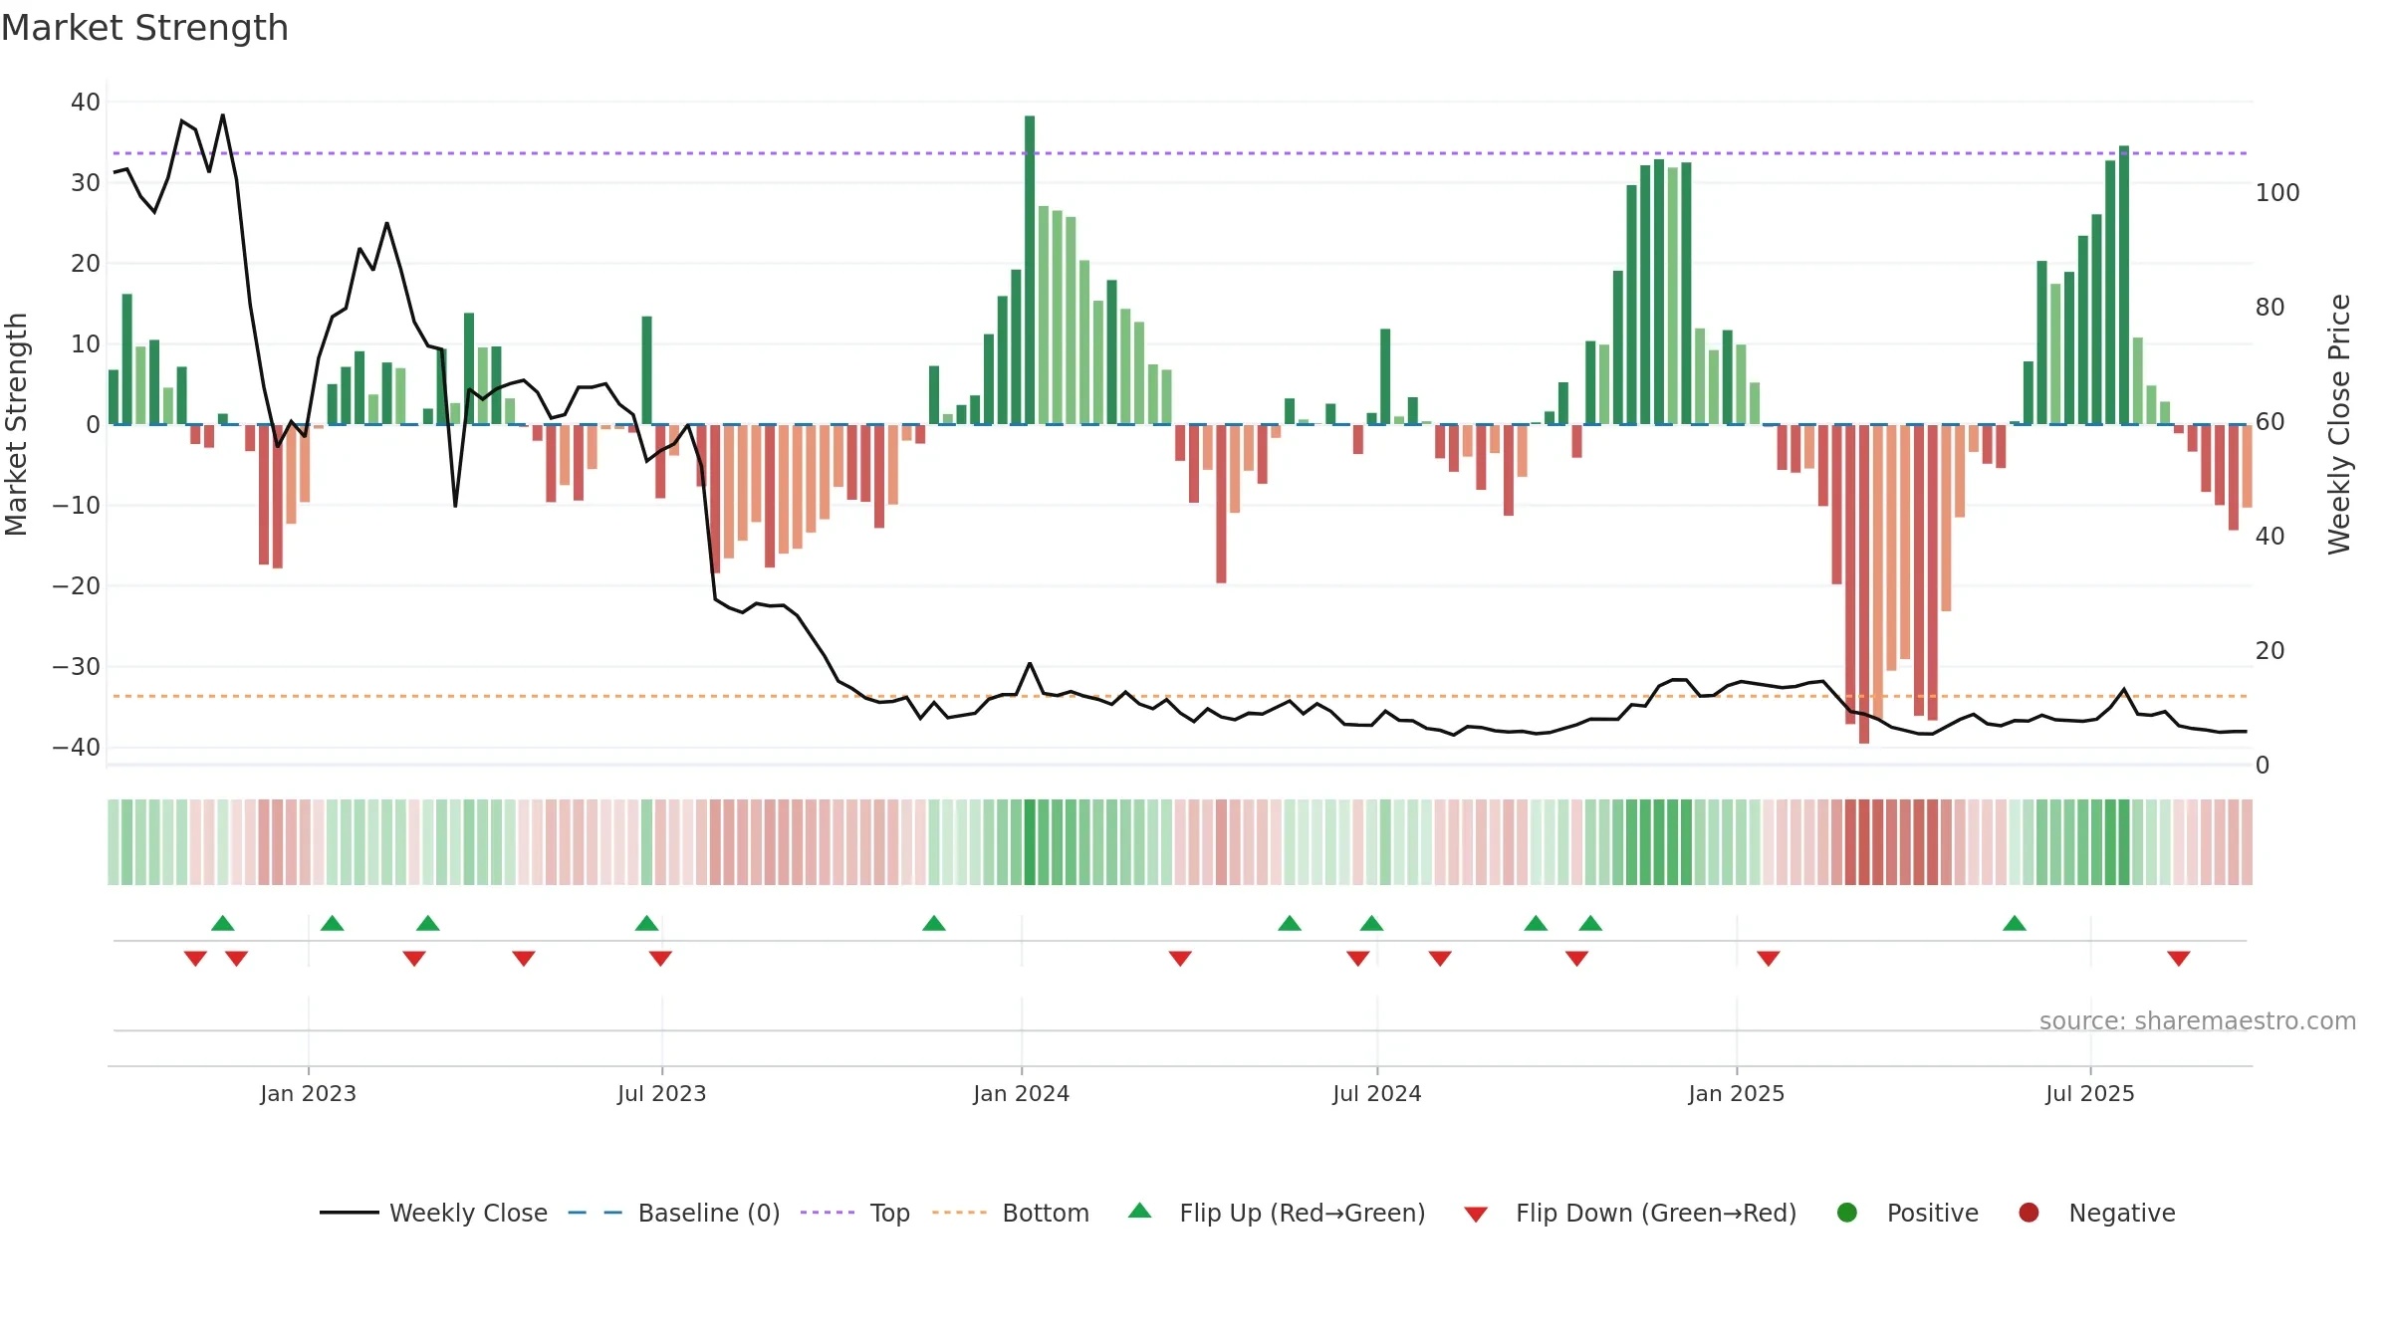Click the black Weekly Close legend line sample
This screenshot has height=1344, width=2390.
tap(350, 1213)
